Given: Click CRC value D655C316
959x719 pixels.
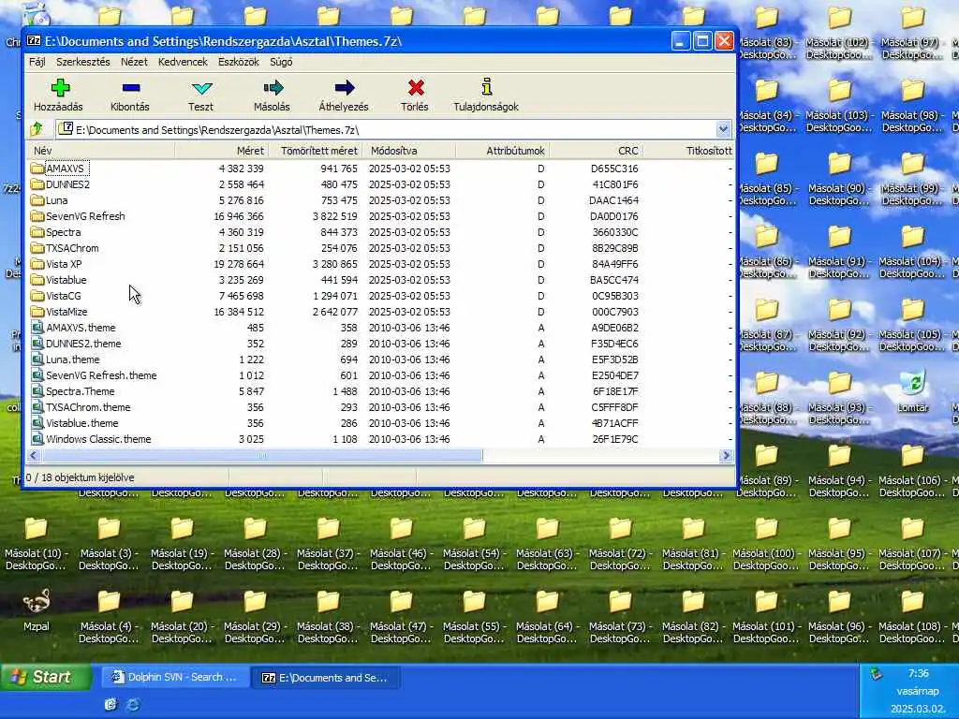Looking at the screenshot, I should (x=614, y=169).
